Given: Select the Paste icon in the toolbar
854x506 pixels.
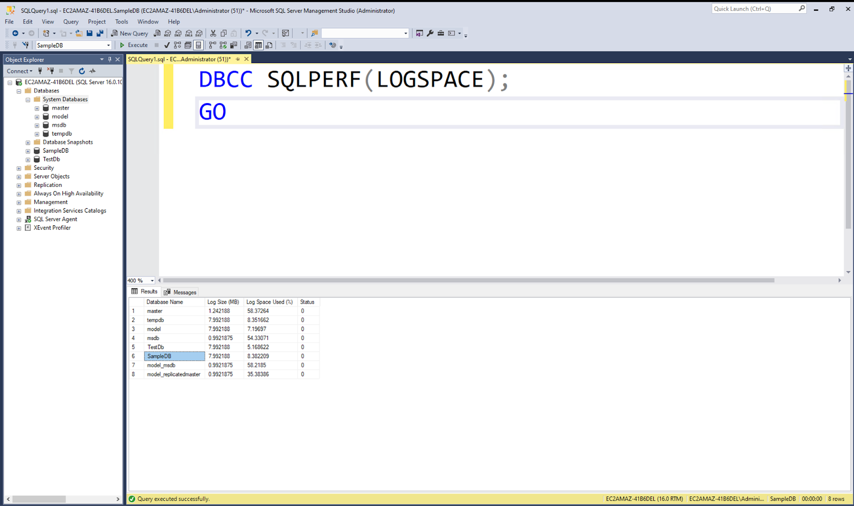Looking at the screenshot, I should click(234, 33).
